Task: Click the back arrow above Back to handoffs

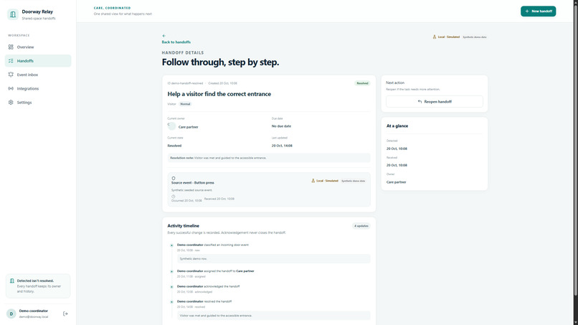Action: point(164,36)
